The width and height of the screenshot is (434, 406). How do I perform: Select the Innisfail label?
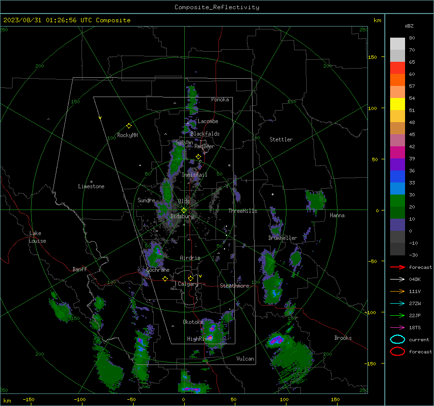tap(194, 175)
